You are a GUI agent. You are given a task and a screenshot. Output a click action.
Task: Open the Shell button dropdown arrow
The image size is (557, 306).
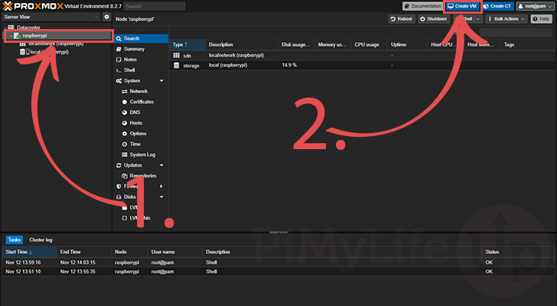(x=478, y=19)
